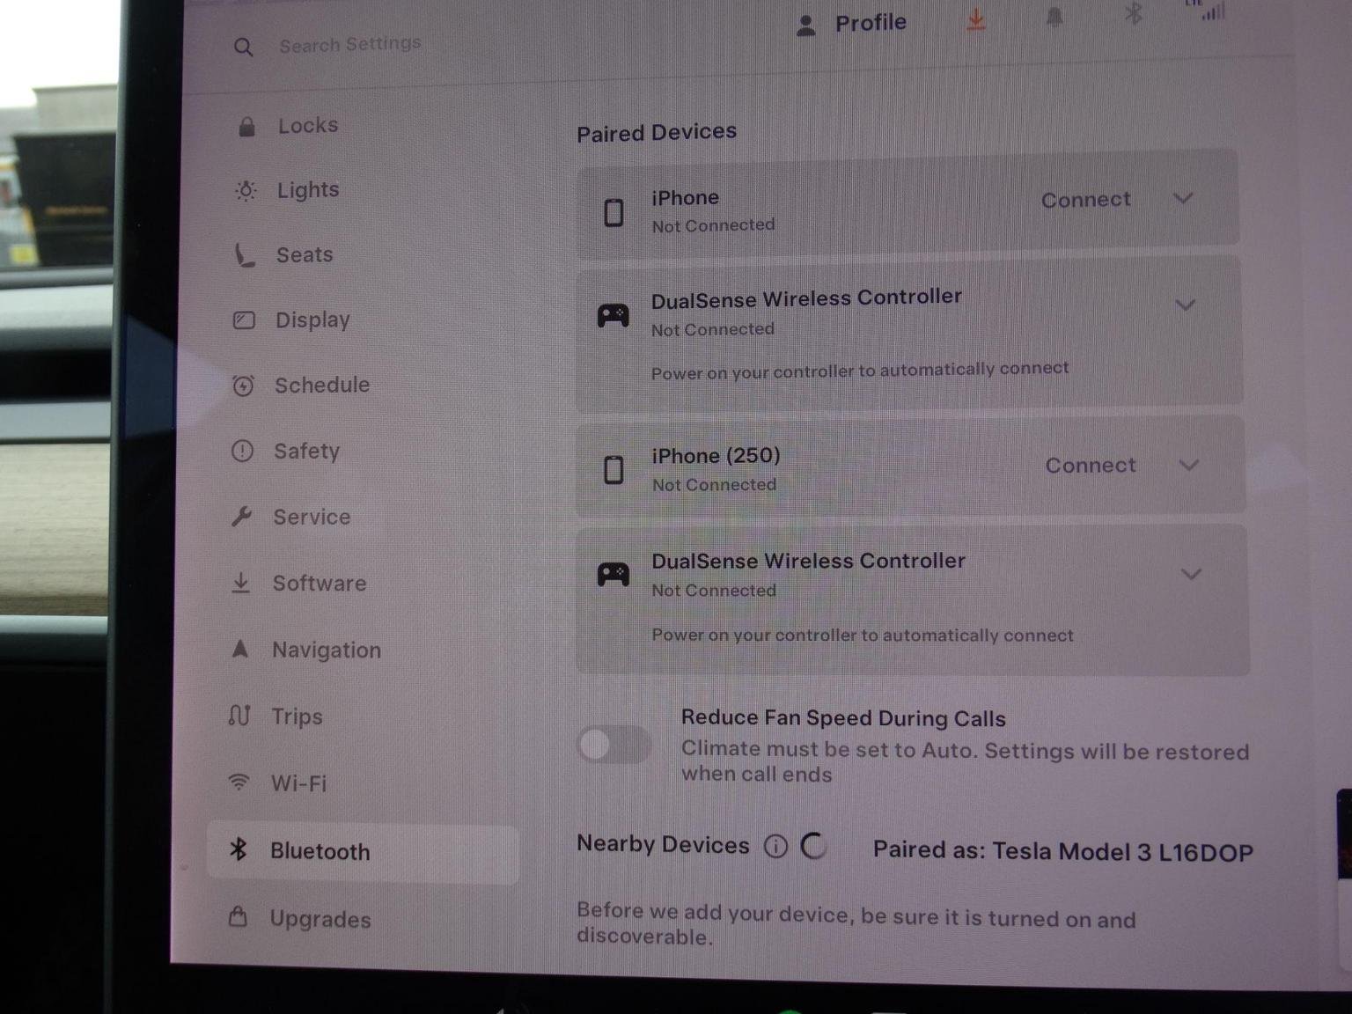Expand the first iPhone device options chevron

(x=1183, y=199)
